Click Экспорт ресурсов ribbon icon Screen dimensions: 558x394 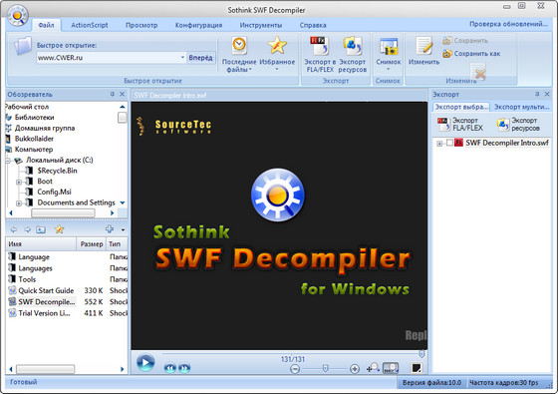(x=353, y=45)
